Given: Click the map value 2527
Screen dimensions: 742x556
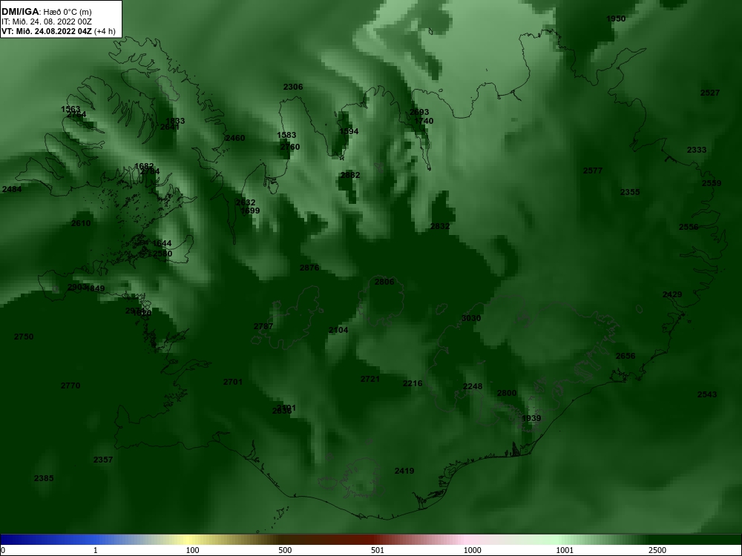Looking at the screenshot, I should point(710,93).
